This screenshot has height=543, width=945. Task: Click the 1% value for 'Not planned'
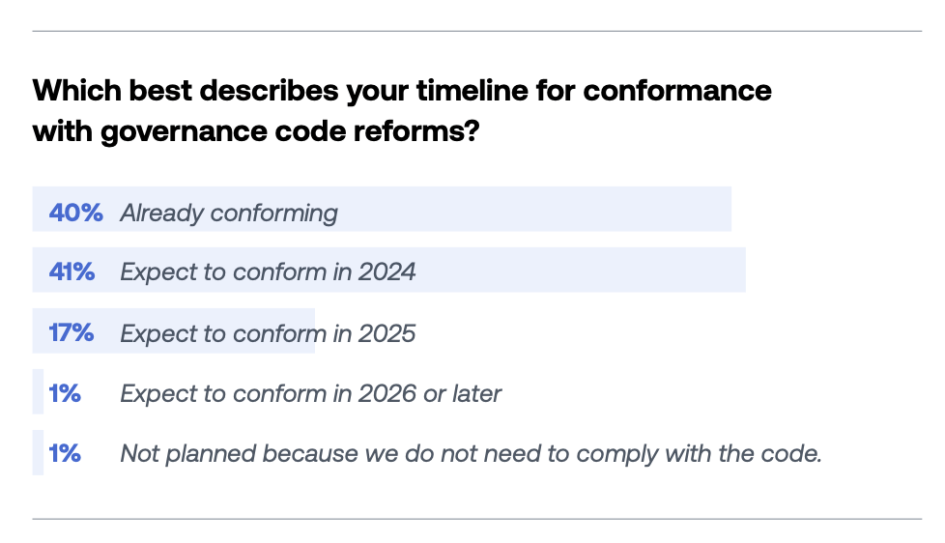click(x=65, y=453)
